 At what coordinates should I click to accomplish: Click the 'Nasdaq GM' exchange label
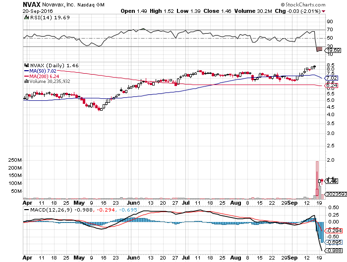tap(91, 4)
